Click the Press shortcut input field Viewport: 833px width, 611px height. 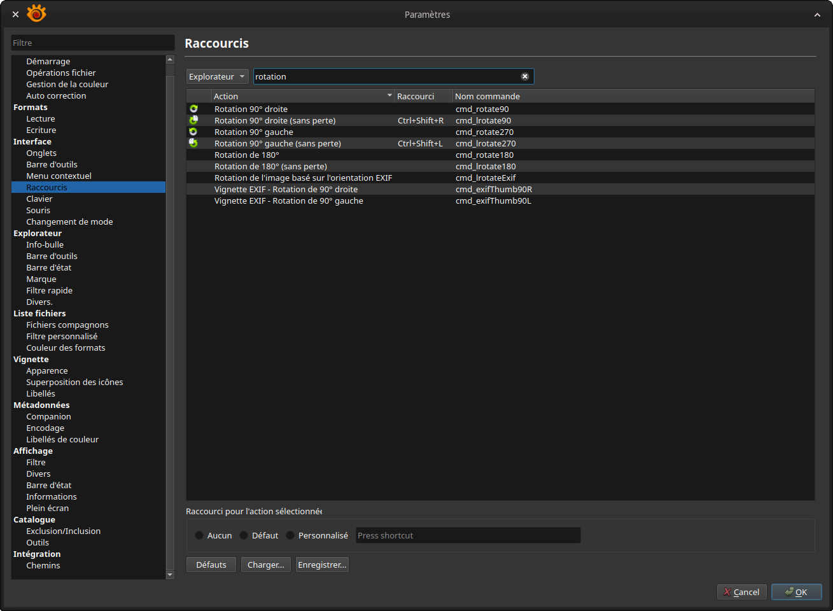coord(468,535)
